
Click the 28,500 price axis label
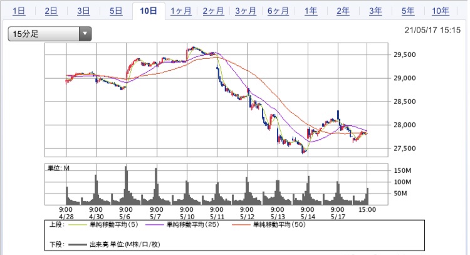pos(405,101)
